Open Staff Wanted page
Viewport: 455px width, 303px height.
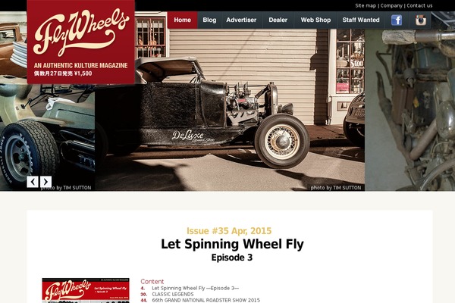(x=361, y=20)
